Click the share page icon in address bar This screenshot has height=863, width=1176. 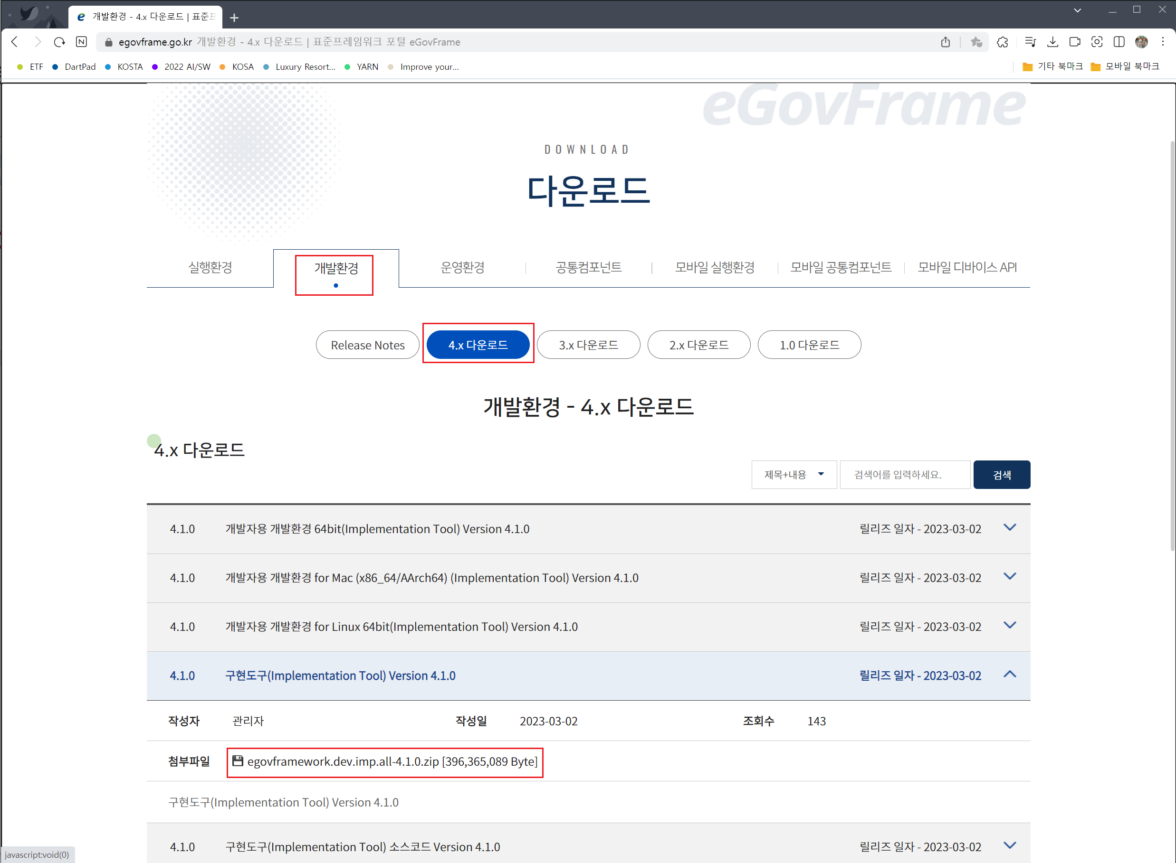coord(946,42)
